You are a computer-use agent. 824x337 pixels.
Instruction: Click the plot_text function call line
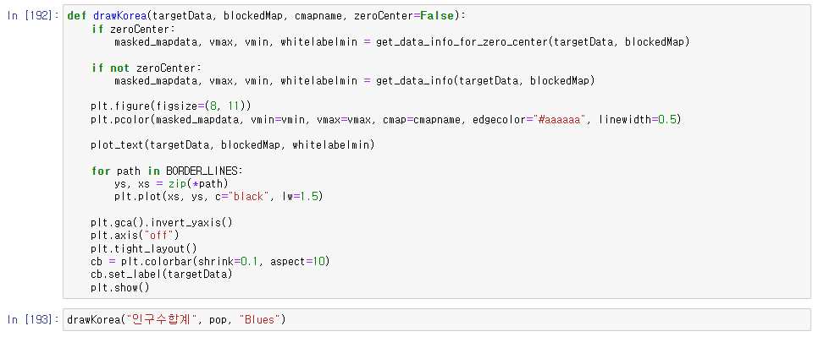(232, 145)
